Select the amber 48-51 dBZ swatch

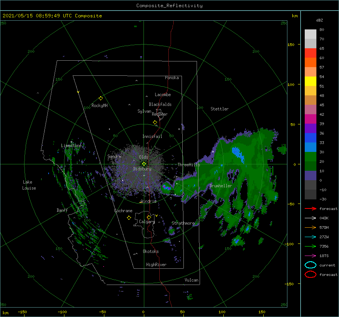point(310,91)
